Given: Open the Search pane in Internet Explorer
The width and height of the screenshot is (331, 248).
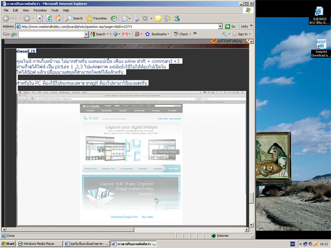Looking at the screenshot, I should [x=74, y=18].
